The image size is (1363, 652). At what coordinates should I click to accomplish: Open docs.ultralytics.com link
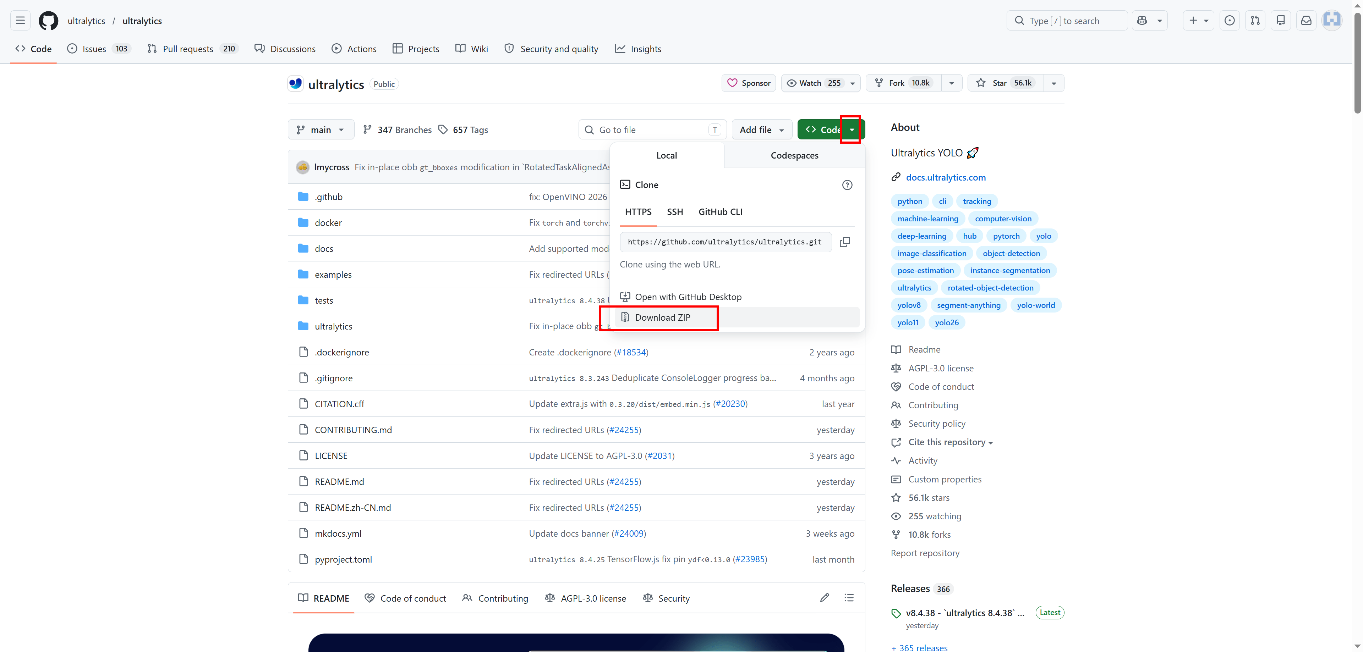pyautogui.click(x=946, y=178)
